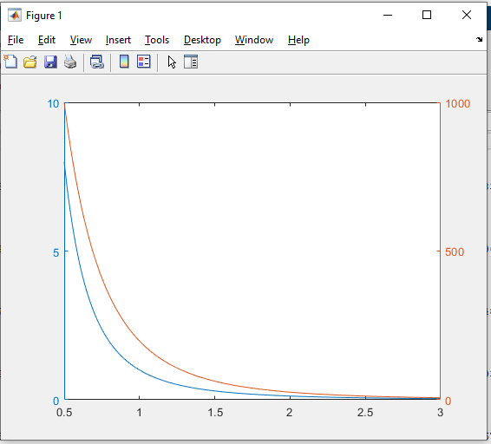Image resolution: width=491 pixels, height=444 pixels.
Task: Open the Help menu
Action: 298,40
